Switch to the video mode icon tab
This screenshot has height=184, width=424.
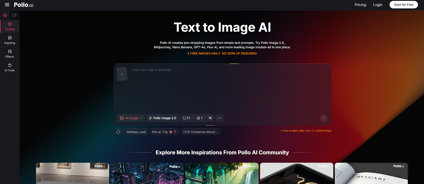pos(15,15)
